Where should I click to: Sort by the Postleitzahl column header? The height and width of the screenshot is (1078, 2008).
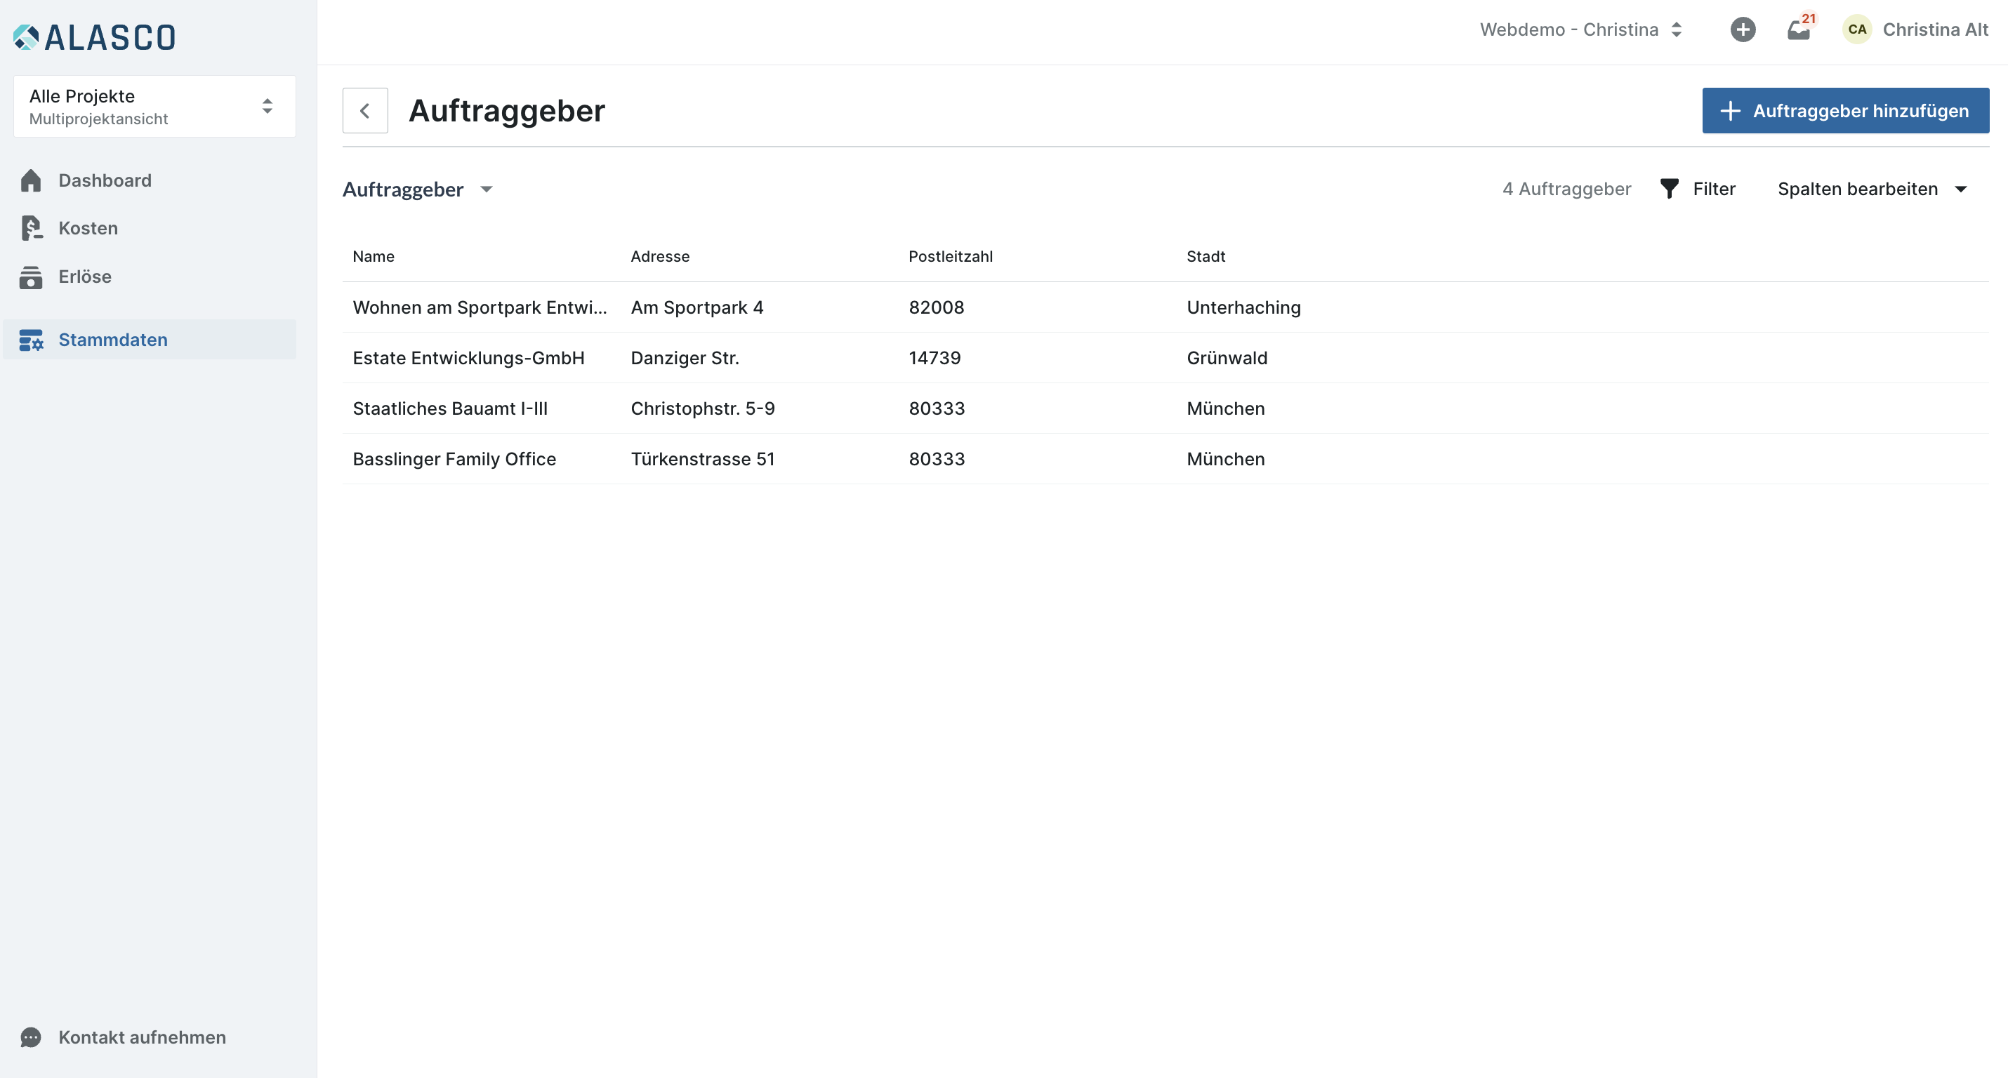[950, 256]
